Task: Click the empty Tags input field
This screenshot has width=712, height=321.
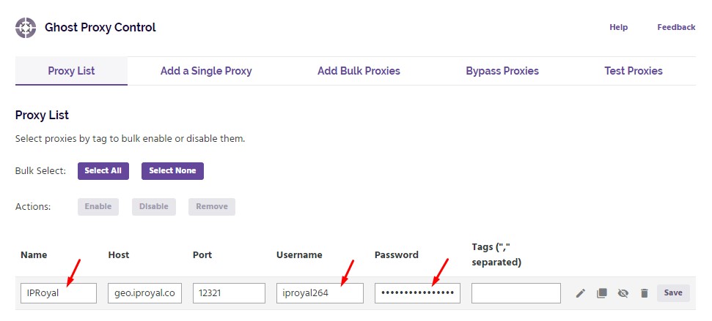Action: (x=516, y=293)
